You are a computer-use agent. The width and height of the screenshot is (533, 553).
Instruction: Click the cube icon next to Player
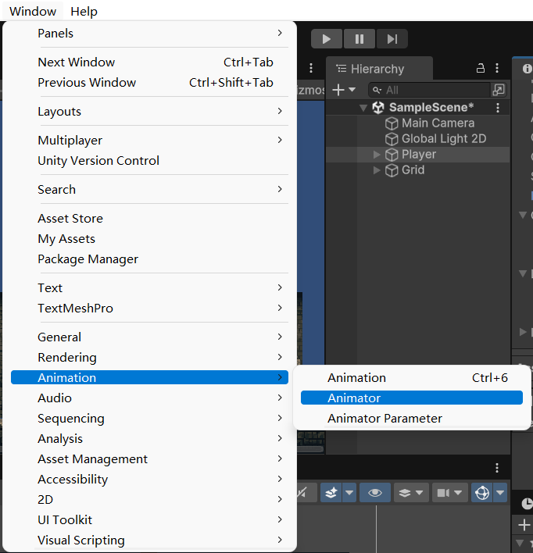(x=392, y=155)
